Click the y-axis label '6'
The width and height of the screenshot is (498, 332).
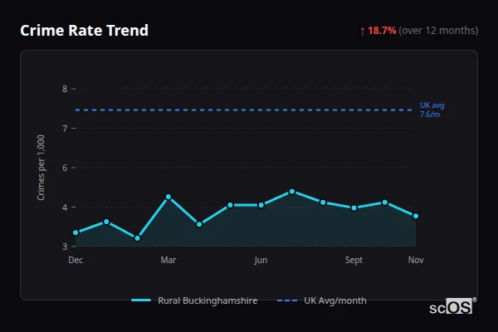(x=65, y=168)
